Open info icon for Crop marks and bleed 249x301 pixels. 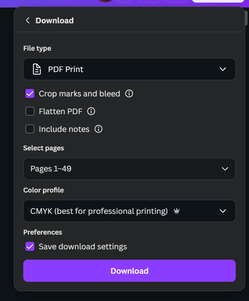[129, 93]
